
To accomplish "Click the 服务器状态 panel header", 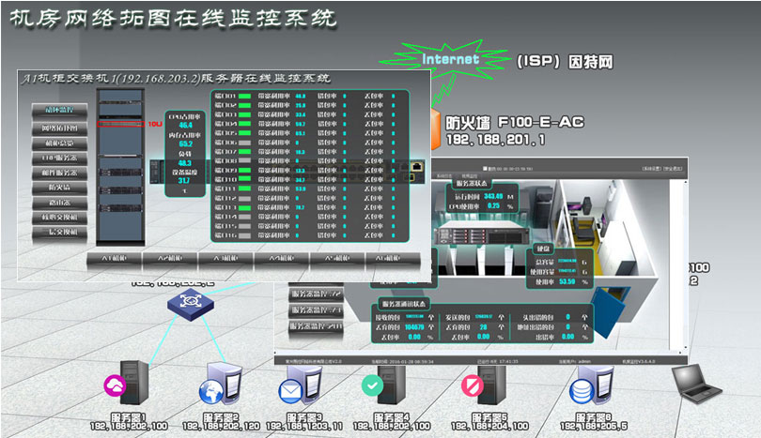I will (472, 184).
